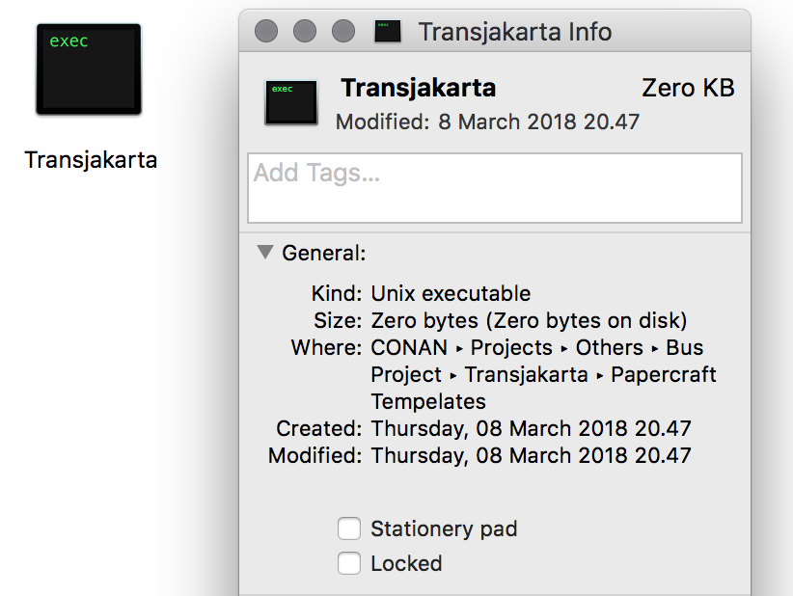
Task: Minimize the Info window with the yellow button
Action: tap(304, 30)
